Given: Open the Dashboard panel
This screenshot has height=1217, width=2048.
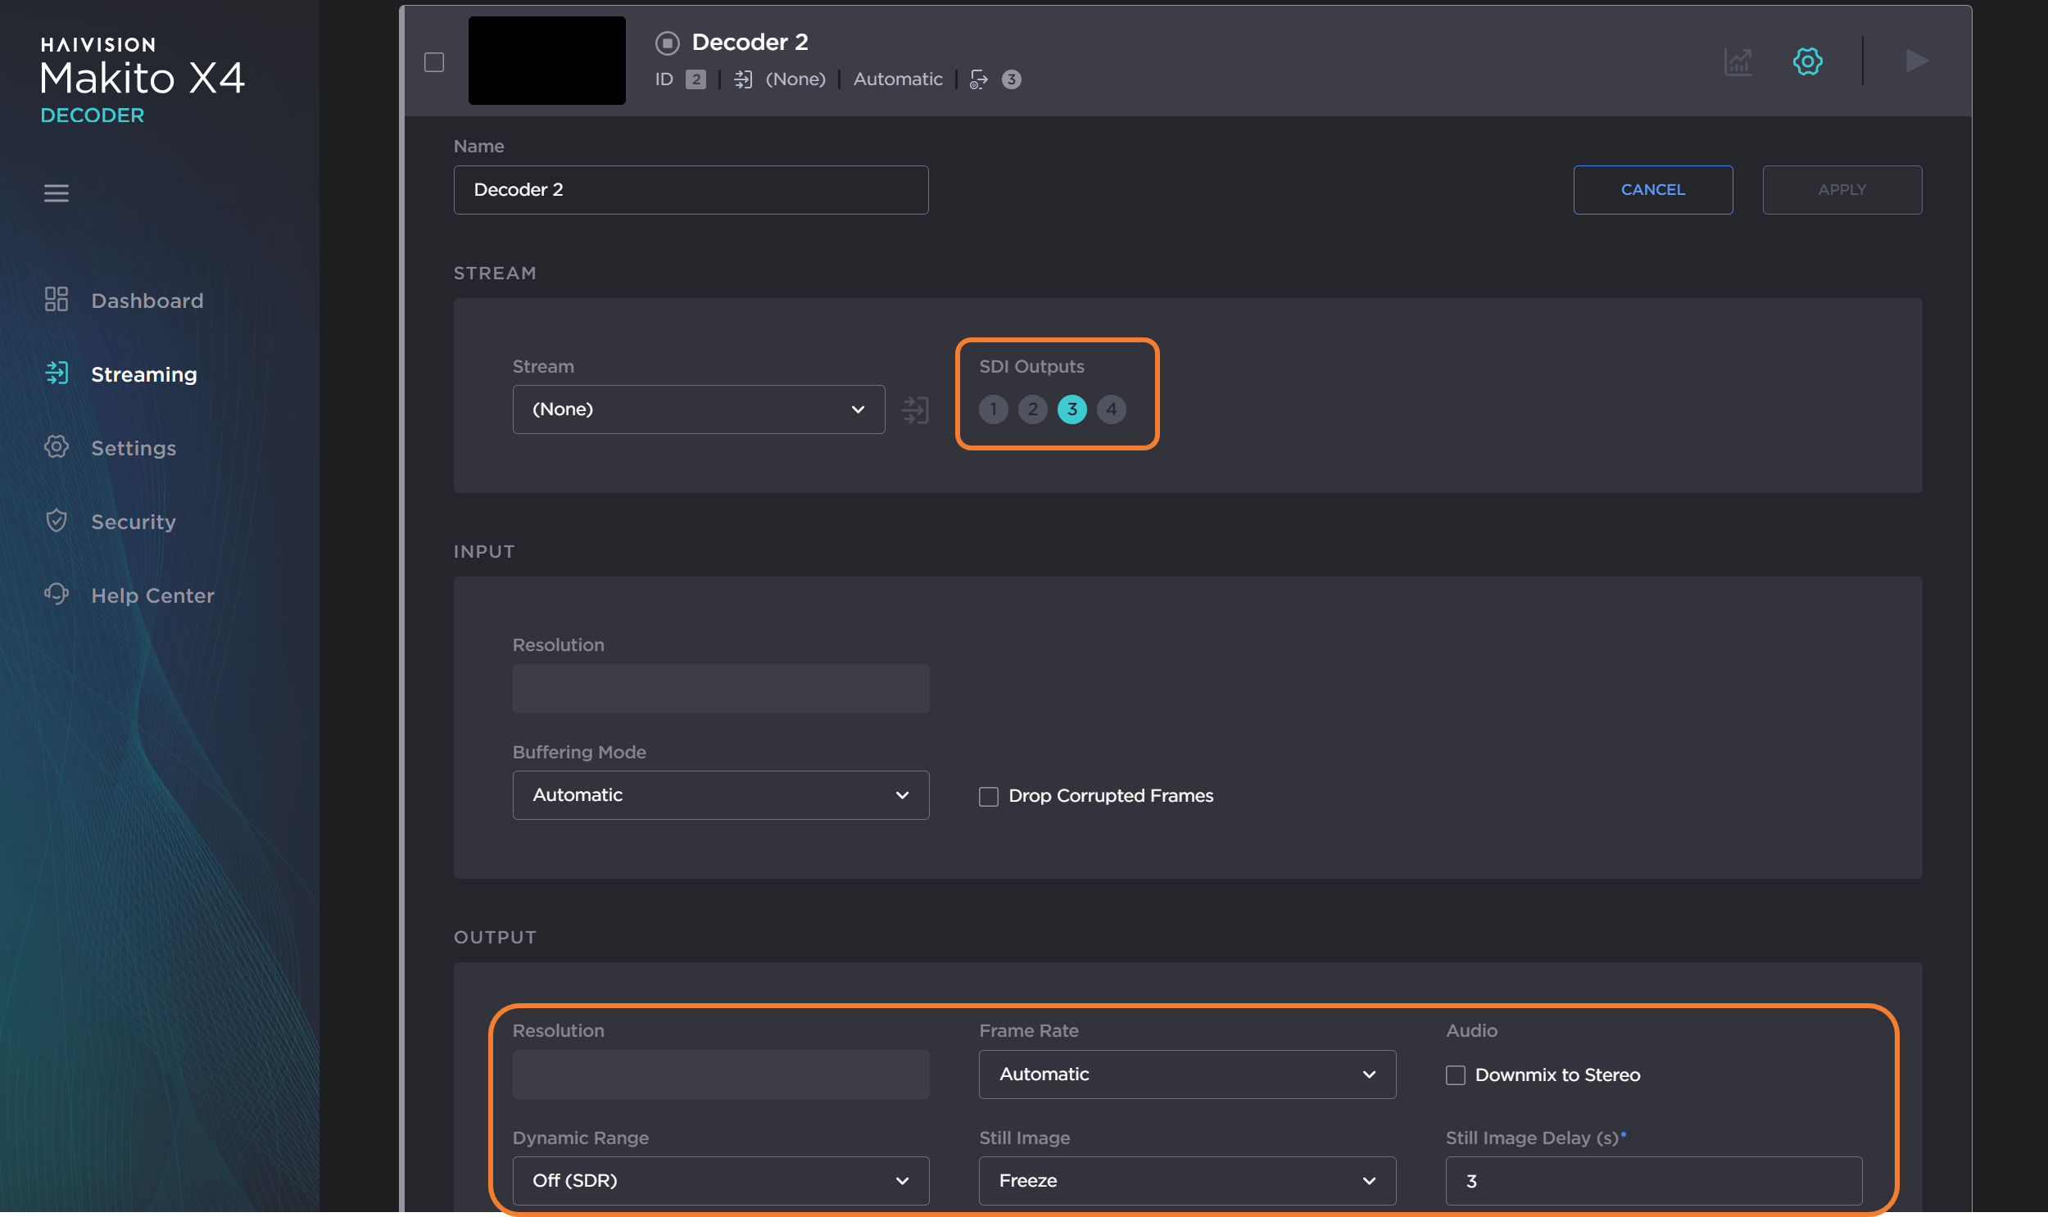Looking at the screenshot, I should [147, 300].
